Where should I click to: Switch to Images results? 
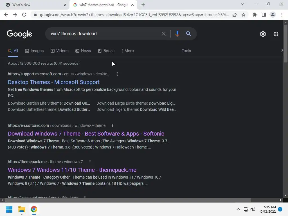34,51
